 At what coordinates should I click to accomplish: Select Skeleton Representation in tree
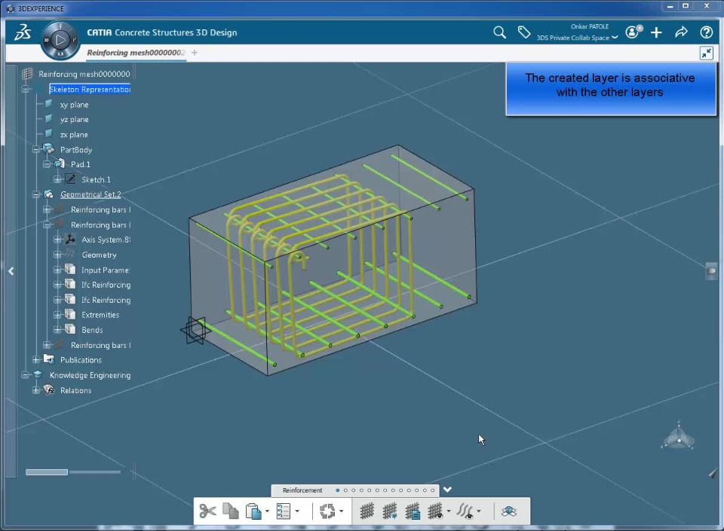pyautogui.click(x=90, y=89)
